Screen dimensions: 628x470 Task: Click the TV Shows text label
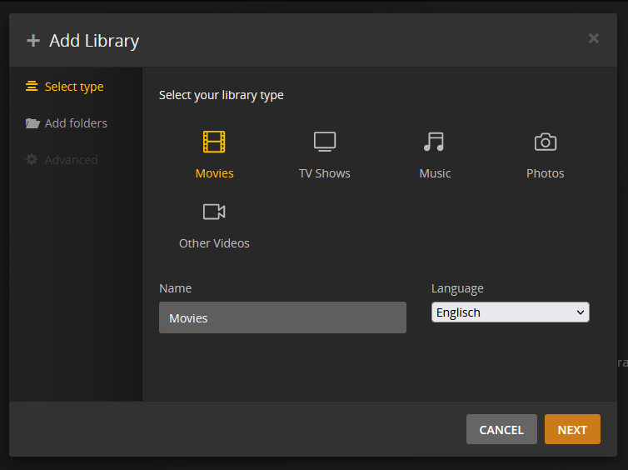(325, 173)
